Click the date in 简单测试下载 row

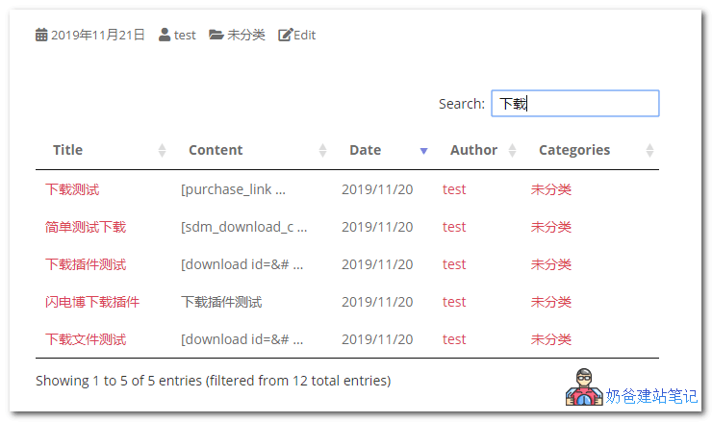[377, 227]
